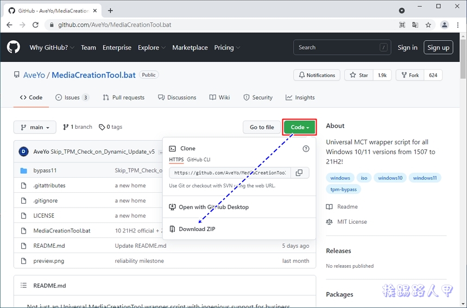Click the AveYo owner link
This screenshot has height=308, width=467.
pos(34,75)
